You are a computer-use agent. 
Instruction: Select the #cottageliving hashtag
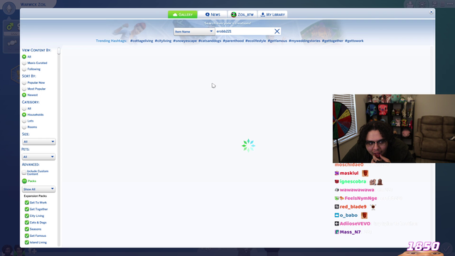[141, 41]
